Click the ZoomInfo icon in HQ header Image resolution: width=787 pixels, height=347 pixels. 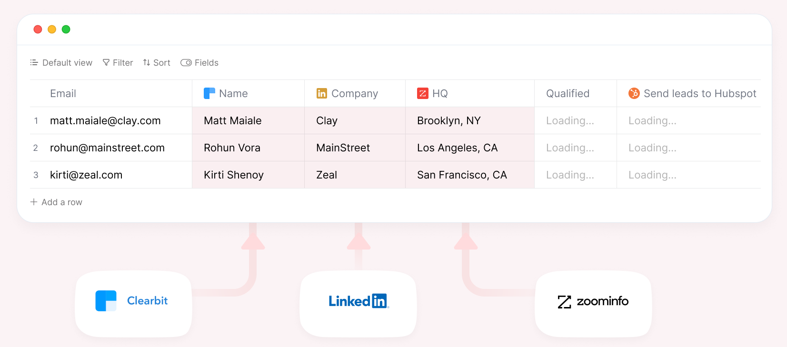point(422,93)
